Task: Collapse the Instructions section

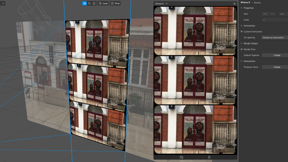Action: tap(242, 26)
